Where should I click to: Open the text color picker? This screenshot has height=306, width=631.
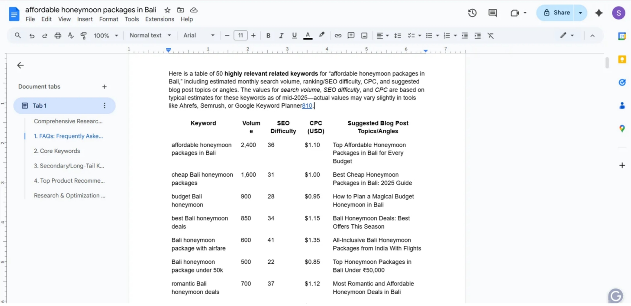(308, 36)
